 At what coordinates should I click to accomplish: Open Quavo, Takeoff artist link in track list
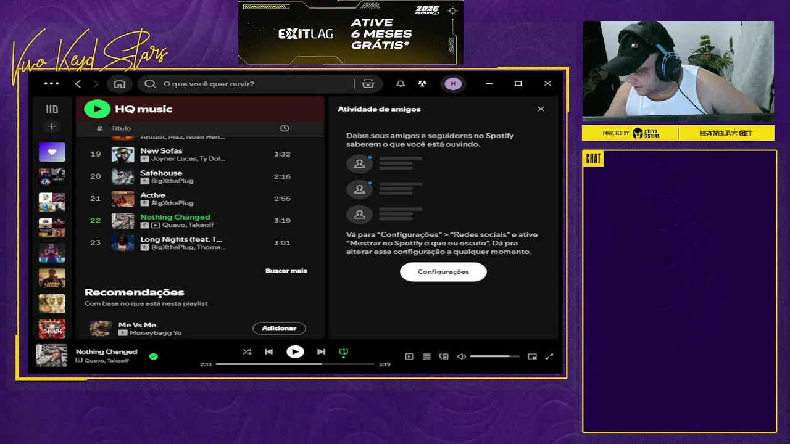tap(188, 225)
